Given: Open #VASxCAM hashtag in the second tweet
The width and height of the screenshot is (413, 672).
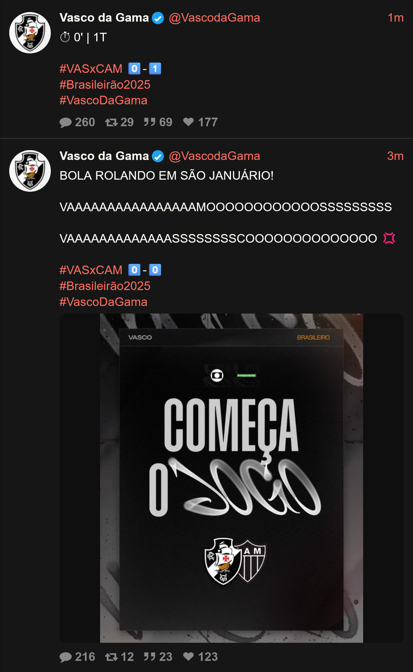Looking at the screenshot, I should coord(91,270).
